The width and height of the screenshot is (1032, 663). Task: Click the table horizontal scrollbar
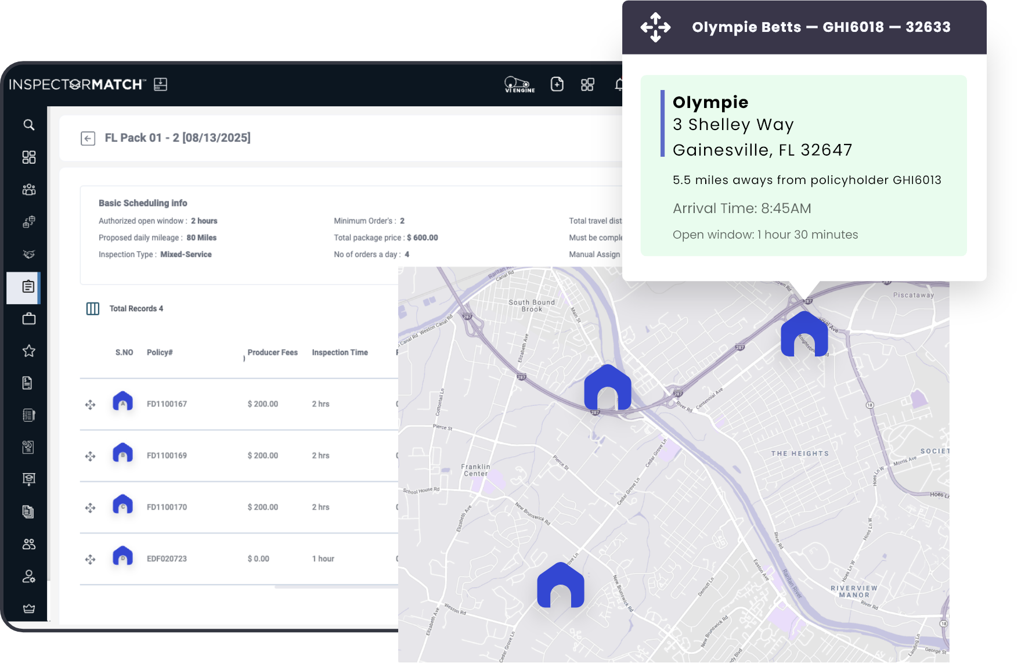point(337,587)
